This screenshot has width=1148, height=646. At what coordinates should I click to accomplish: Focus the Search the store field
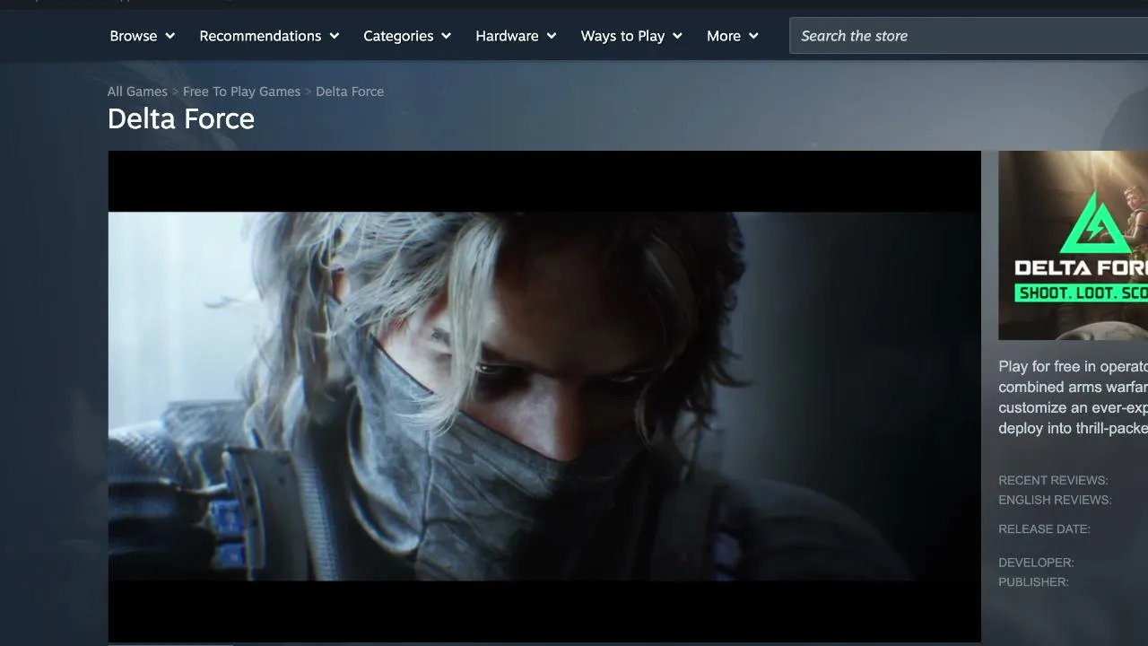[x=969, y=36]
